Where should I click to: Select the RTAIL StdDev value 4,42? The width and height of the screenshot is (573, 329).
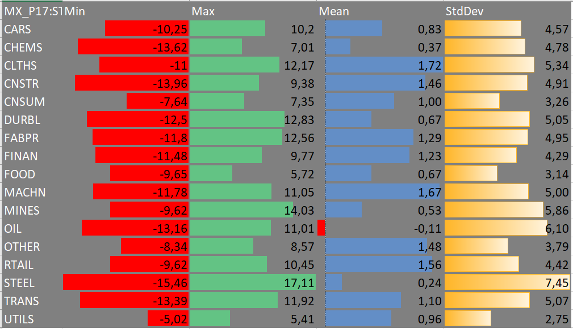click(x=557, y=265)
